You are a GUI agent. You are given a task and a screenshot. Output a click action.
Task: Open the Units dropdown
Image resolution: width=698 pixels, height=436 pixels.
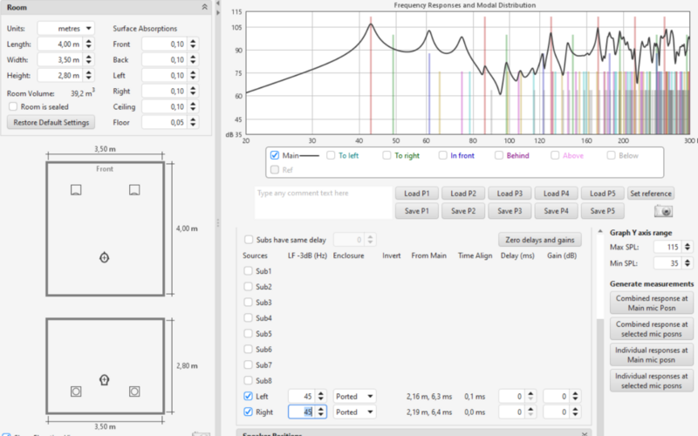[65, 28]
